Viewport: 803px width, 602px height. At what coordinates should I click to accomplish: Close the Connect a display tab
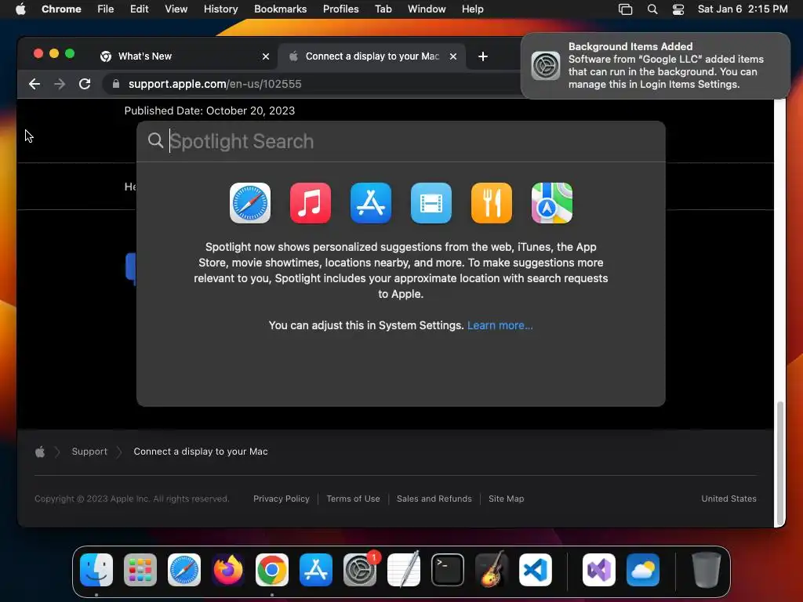coord(453,56)
